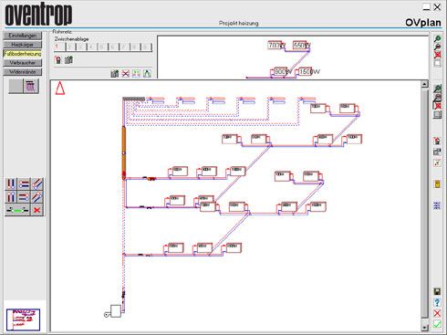Click the 900W radiator in the preview pane

point(281,72)
